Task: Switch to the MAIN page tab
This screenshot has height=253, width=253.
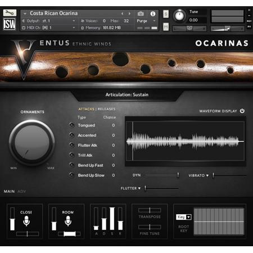Action: [x=9, y=191]
